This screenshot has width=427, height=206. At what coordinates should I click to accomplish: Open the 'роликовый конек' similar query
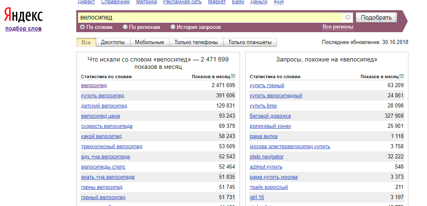[x=270, y=126]
